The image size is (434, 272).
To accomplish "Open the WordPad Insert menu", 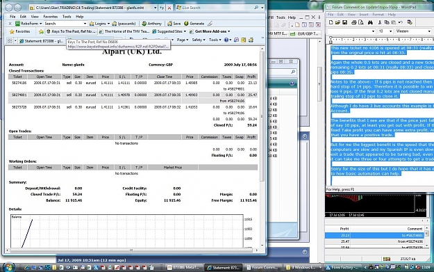I will pos(364,15).
